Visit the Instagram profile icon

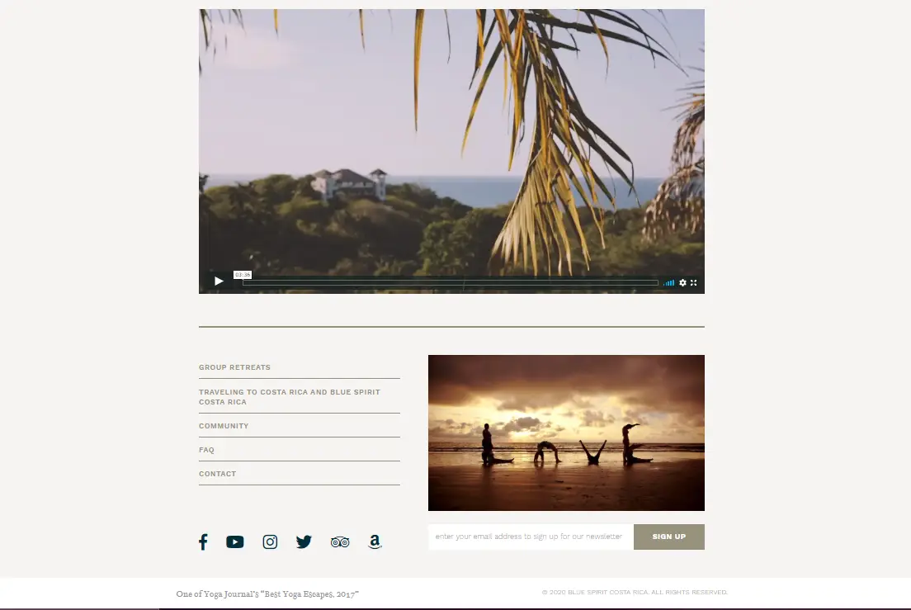click(270, 542)
